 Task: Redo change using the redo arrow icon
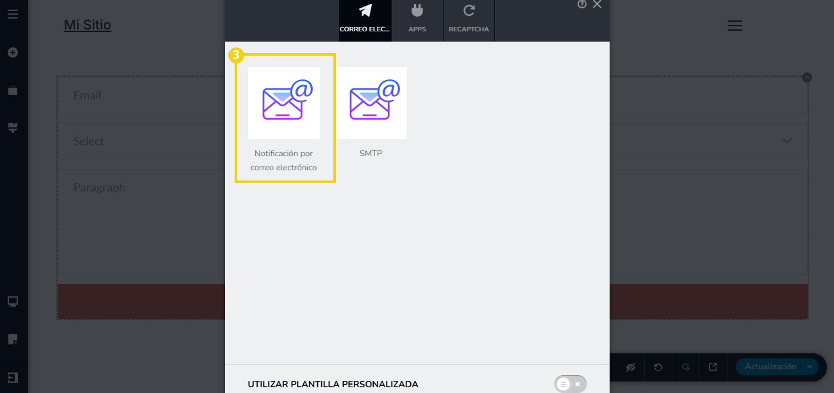(x=686, y=367)
